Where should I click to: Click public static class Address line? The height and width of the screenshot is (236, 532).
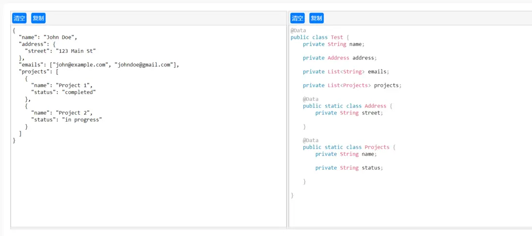click(x=348, y=106)
